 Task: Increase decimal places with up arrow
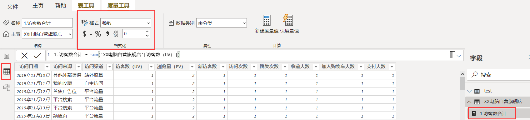(x=147, y=32)
